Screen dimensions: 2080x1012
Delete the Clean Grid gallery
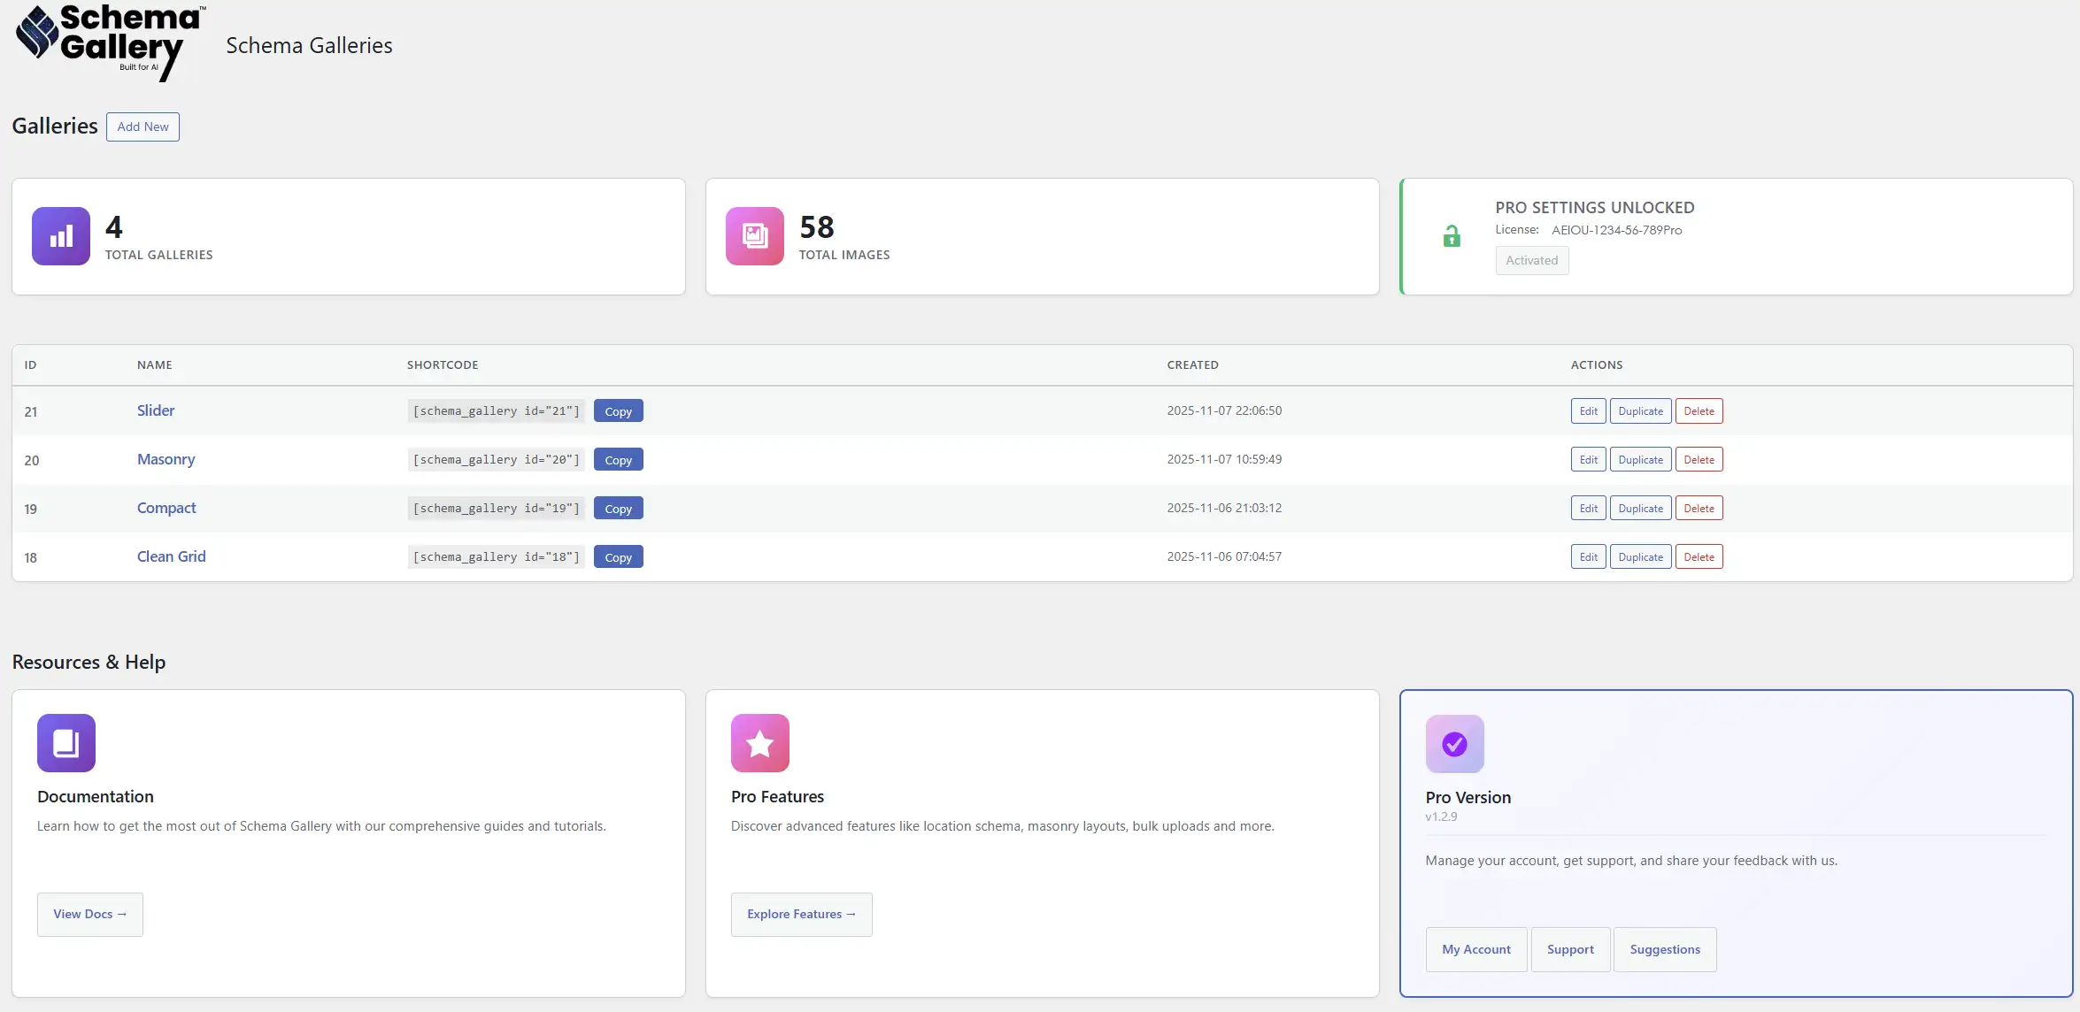click(x=1699, y=556)
